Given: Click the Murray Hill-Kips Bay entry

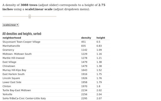Looking at the screenshot, I should (14, 70).
